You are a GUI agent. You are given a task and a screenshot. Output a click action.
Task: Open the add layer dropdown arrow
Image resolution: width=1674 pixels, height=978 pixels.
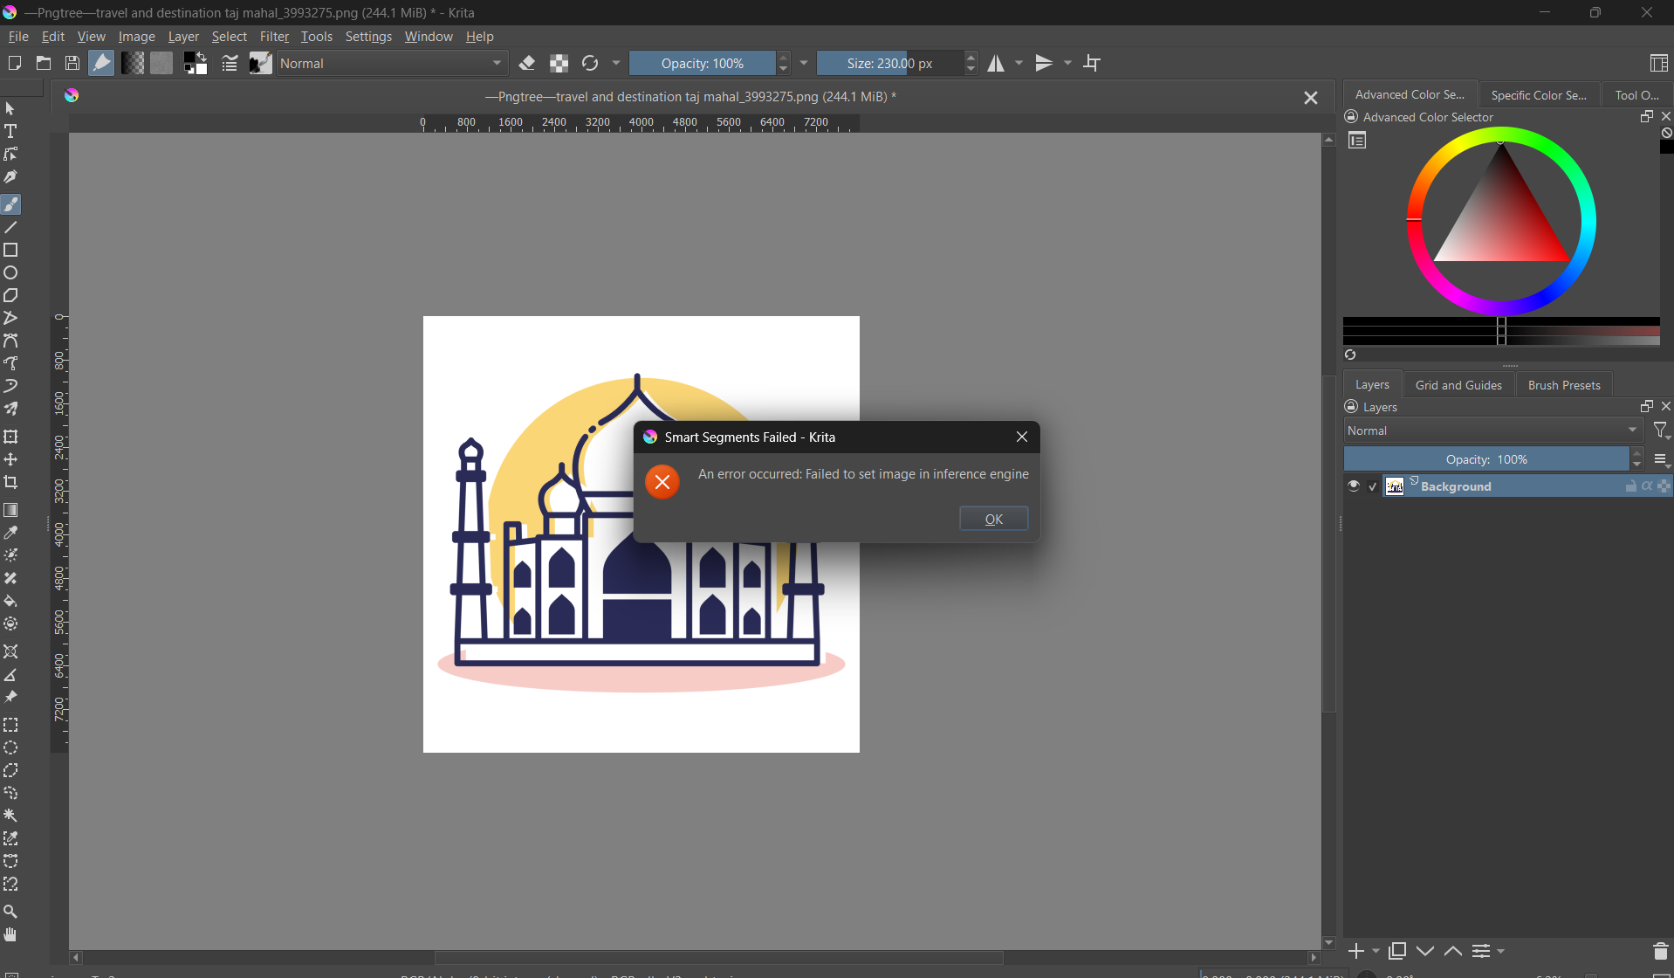[x=1376, y=951]
